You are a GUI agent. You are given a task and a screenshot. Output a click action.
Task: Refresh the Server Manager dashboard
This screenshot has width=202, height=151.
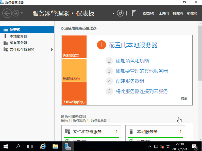click(x=120, y=13)
